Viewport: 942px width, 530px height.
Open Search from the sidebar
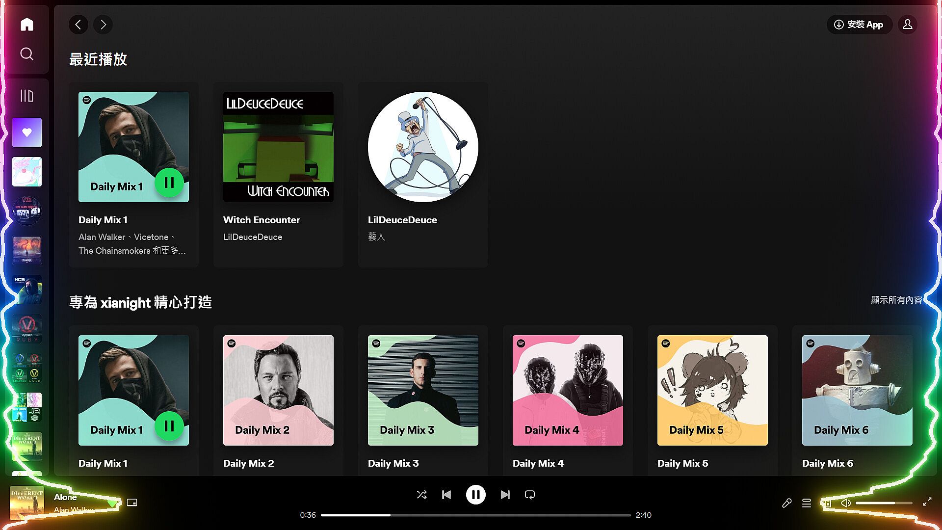27,54
